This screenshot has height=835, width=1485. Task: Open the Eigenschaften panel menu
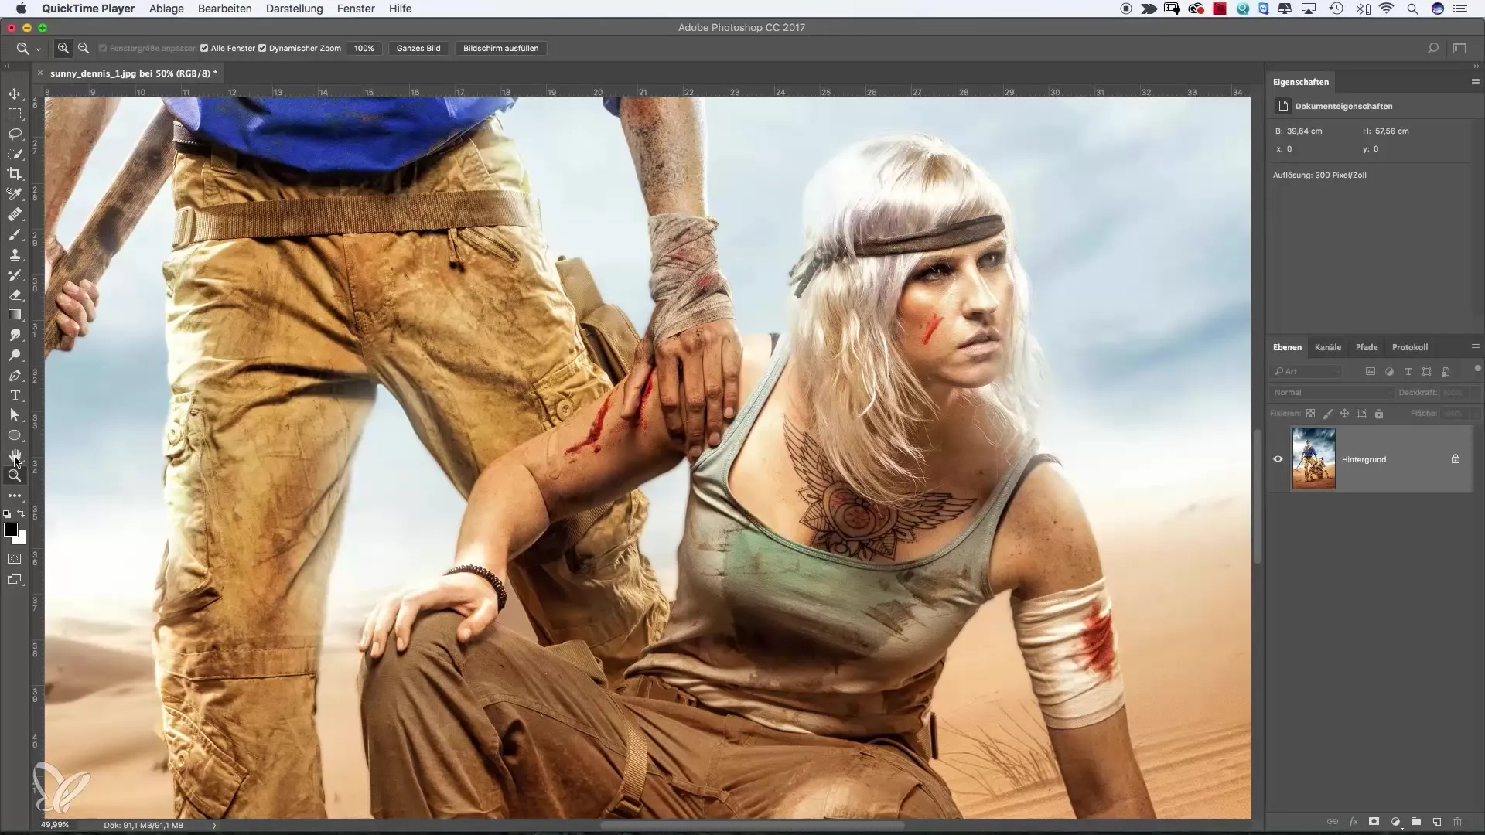[x=1476, y=82]
